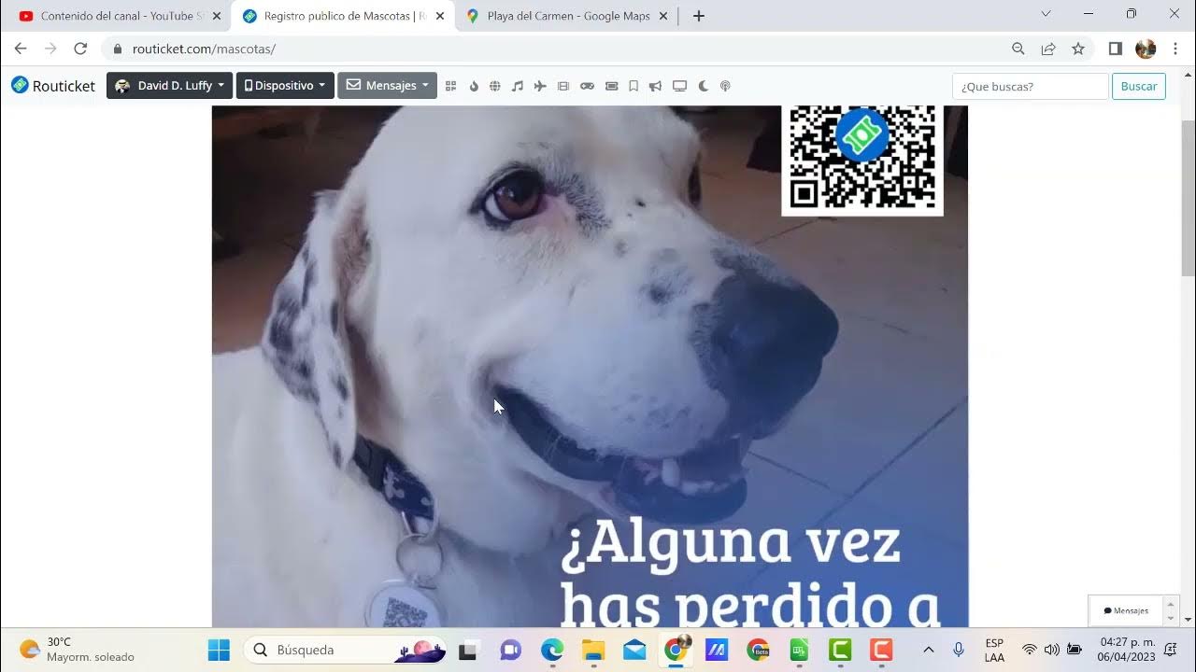Select the Registro publico de Mascotas tab
The image size is (1196, 672).
click(x=343, y=16)
